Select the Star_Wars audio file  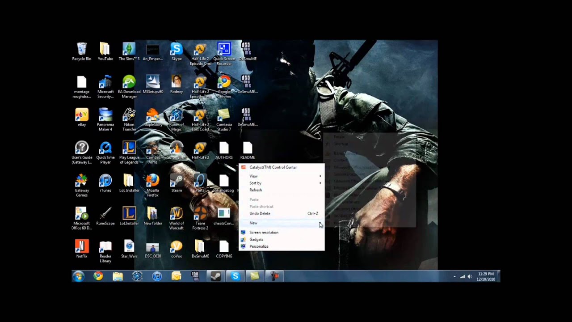[x=129, y=249]
